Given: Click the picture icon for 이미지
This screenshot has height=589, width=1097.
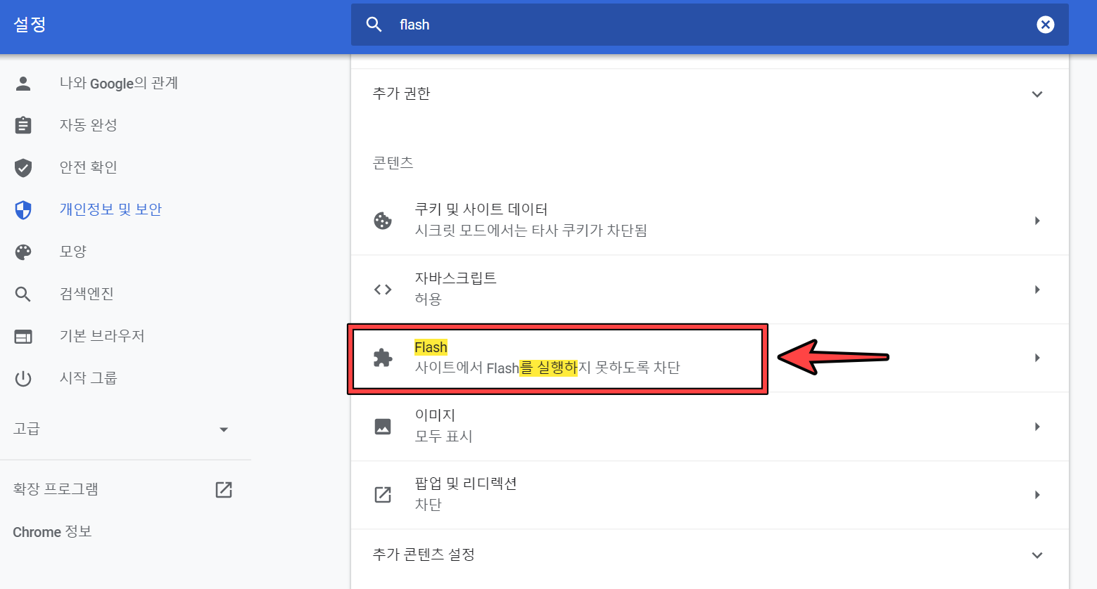Looking at the screenshot, I should pyautogui.click(x=383, y=427).
